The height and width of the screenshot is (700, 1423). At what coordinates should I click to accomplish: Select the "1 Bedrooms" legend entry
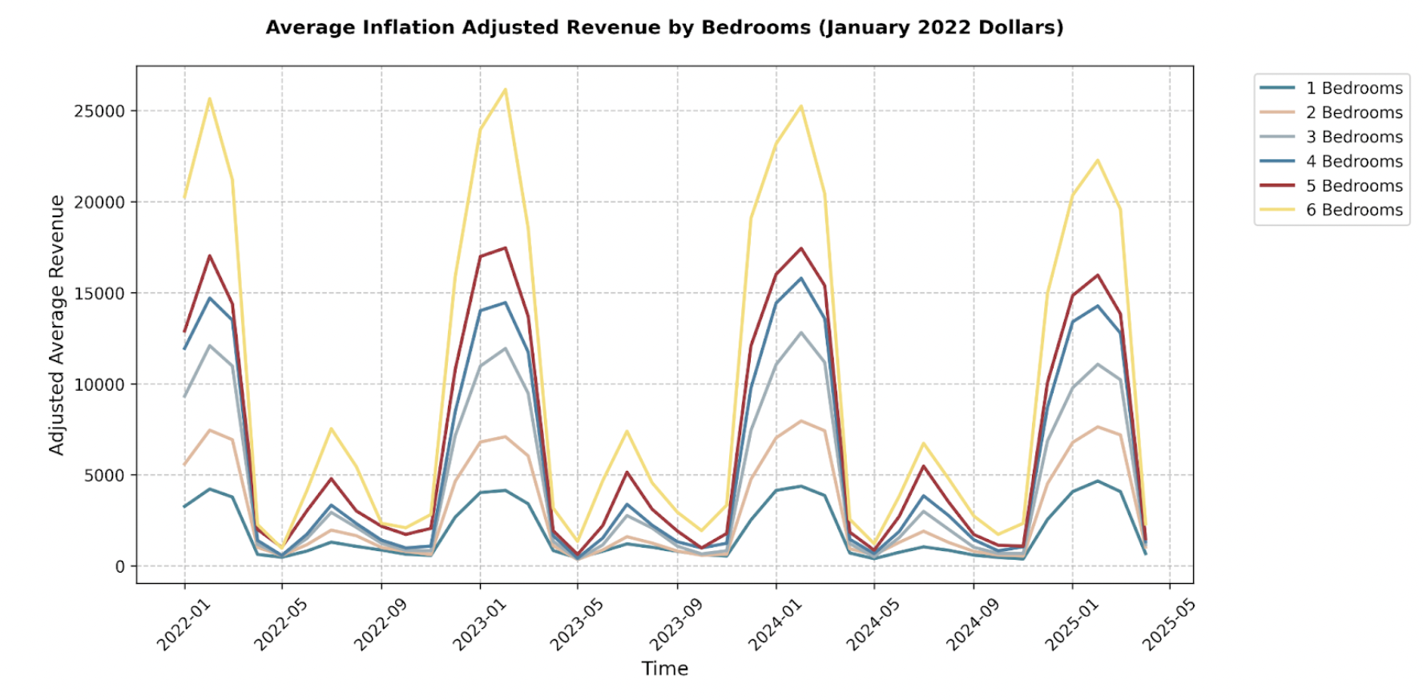coord(1353,88)
